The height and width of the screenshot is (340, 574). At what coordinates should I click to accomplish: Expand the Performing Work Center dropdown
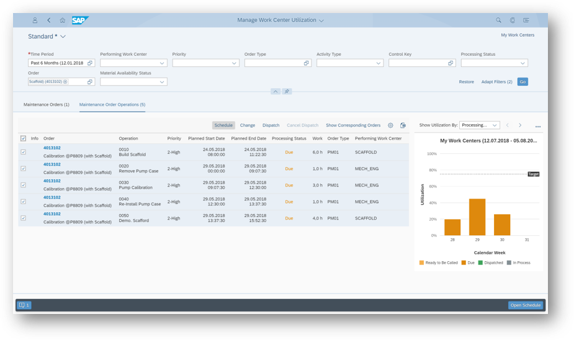(x=162, y=63)
